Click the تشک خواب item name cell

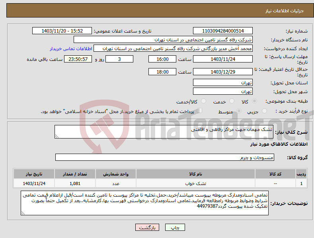[195, 183]
